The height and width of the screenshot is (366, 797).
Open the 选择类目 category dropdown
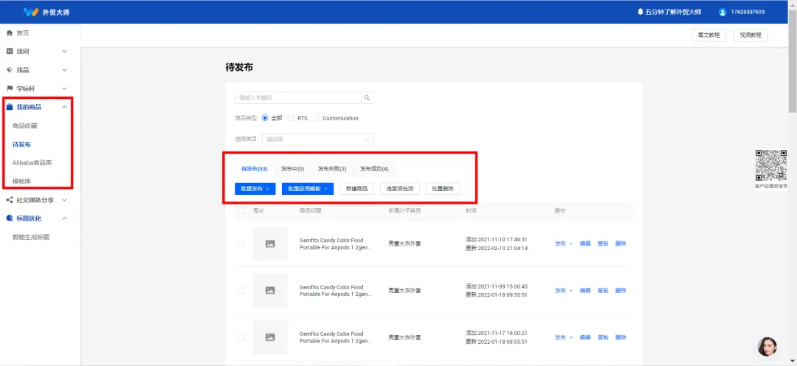tap(317, 139)
